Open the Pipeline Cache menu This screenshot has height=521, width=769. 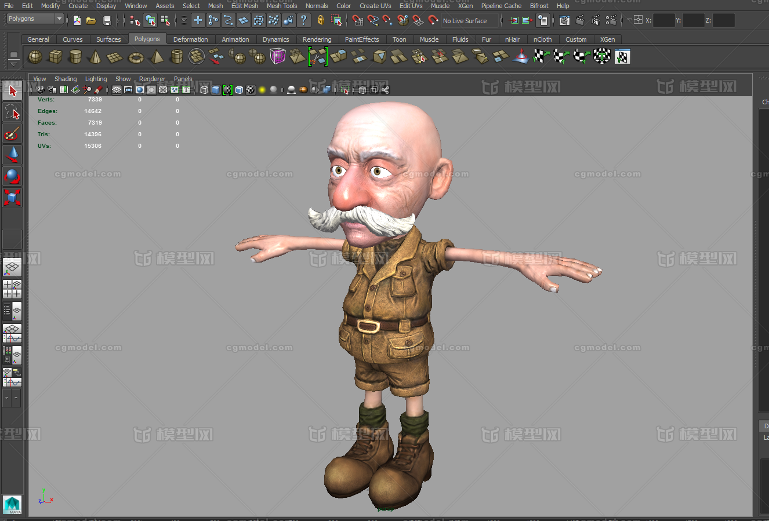pyautogui.click(x=501, y=6)
